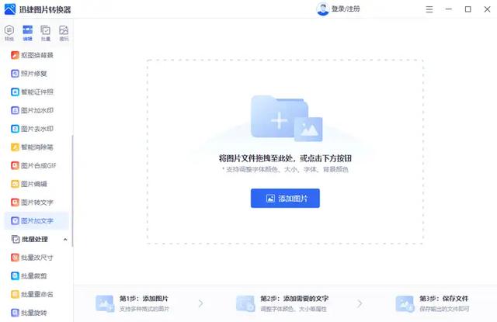
Task: Click the hint line about 字体颜色、大小
Action: [x=285, y=169]
